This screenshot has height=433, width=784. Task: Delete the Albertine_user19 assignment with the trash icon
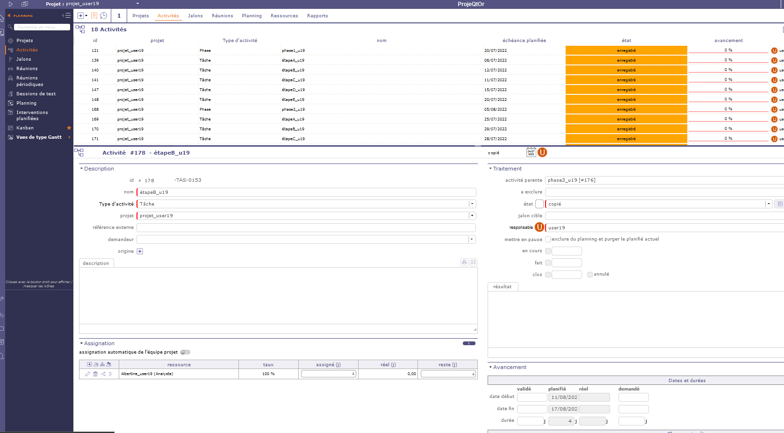point(95,374)
